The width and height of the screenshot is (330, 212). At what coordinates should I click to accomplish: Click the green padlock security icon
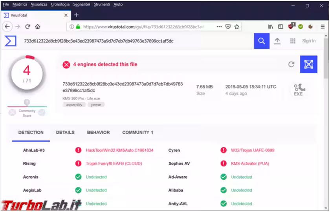pos(78,27)
